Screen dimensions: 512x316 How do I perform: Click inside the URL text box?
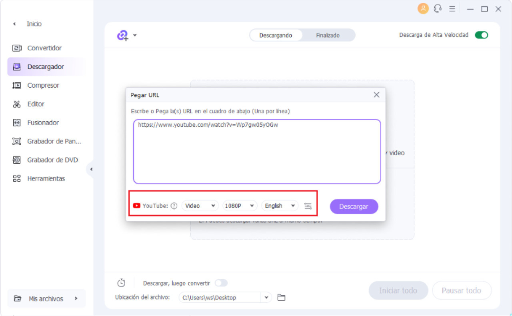click(x=257, y=152)
